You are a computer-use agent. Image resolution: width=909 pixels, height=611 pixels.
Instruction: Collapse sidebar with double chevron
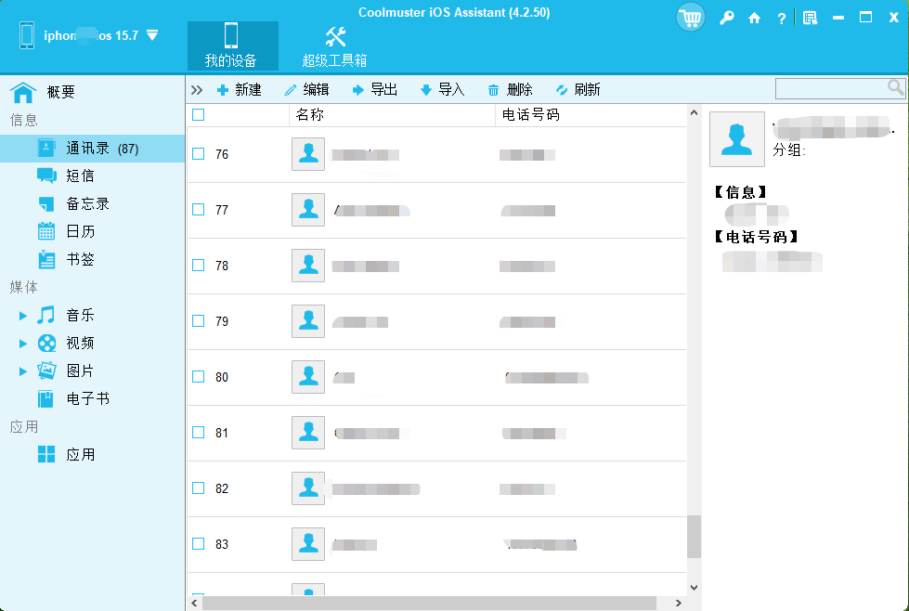tap(197, 90)
